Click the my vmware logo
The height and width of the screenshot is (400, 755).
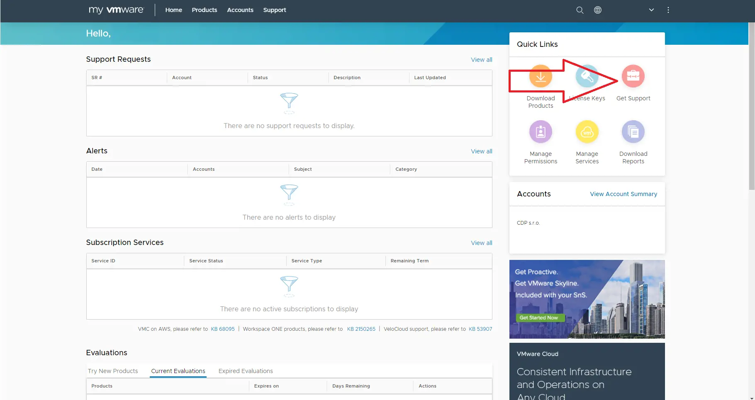point(116,10)
